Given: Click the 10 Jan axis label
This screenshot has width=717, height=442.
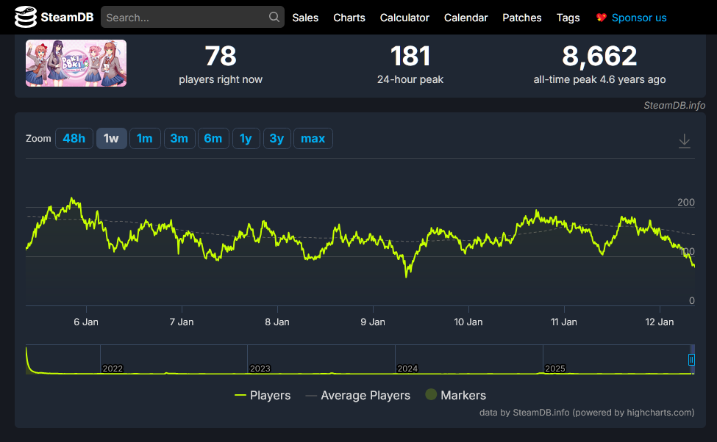Looking at the screenshot, I should coord(468,322).
